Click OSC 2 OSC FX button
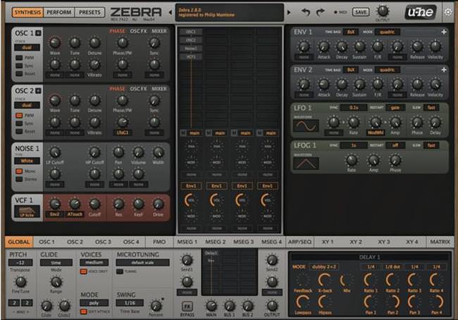Viewport: 458px width, 320px height. [138, 89]
